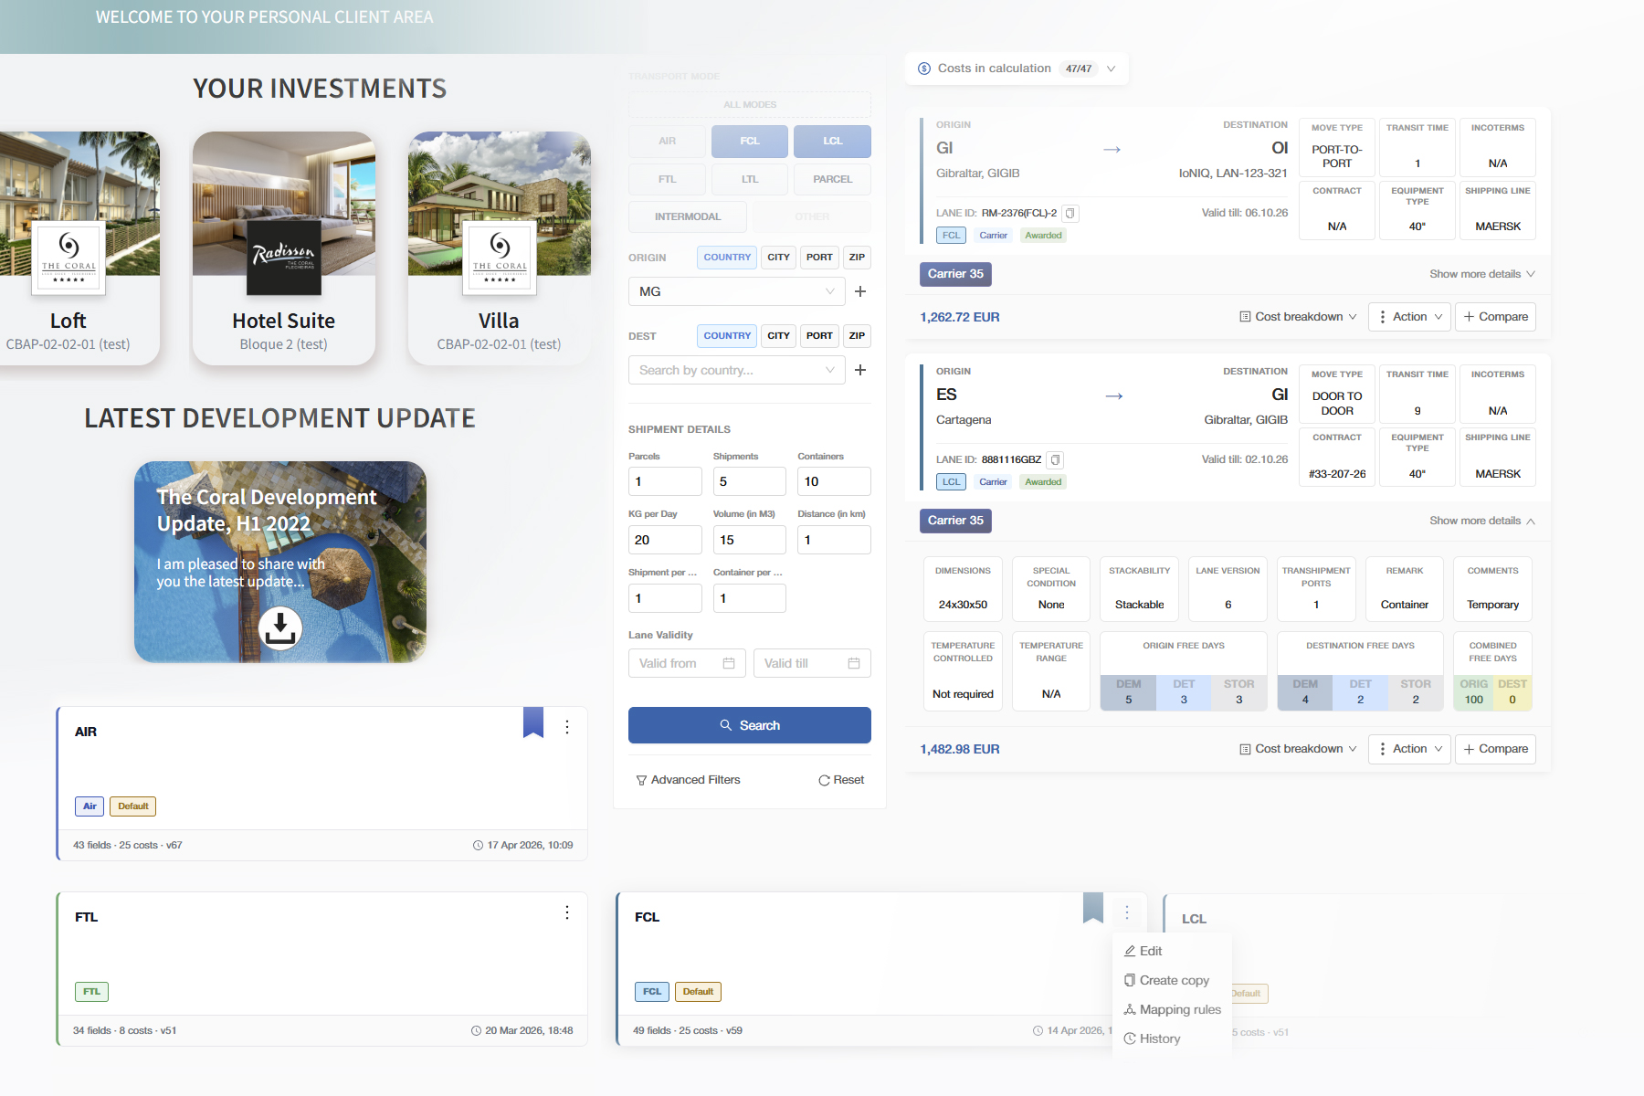The image size is (1644, 1096).
Task: Enable INTERMODAL transport mode
Action: pyautogui.click(x=687, y=216)
